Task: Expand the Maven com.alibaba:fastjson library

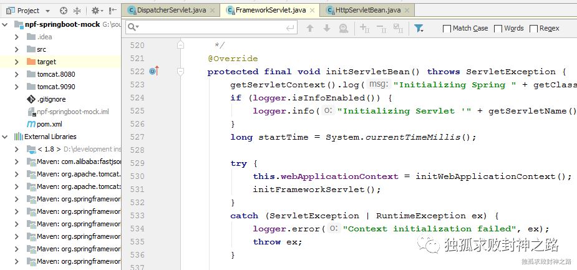Action: [x=17, y=162]
